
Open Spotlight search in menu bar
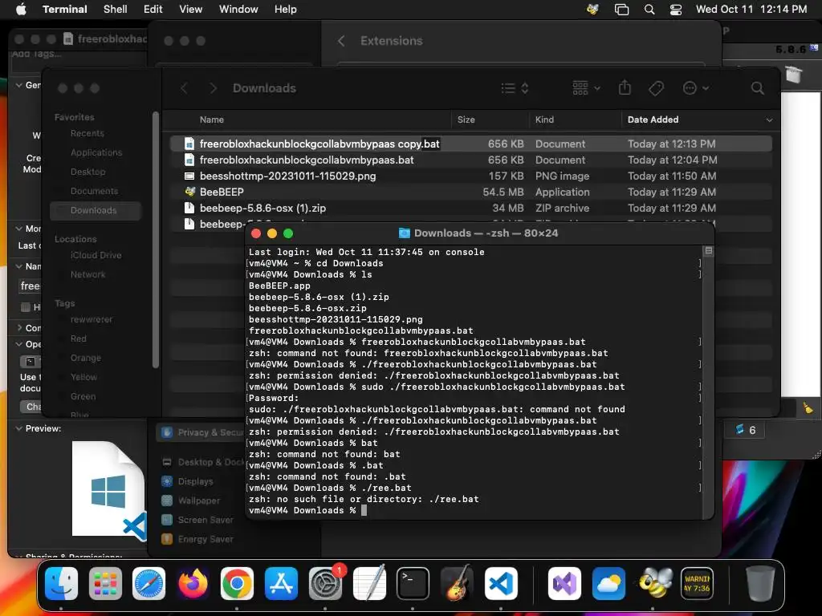tap(649, 10)
